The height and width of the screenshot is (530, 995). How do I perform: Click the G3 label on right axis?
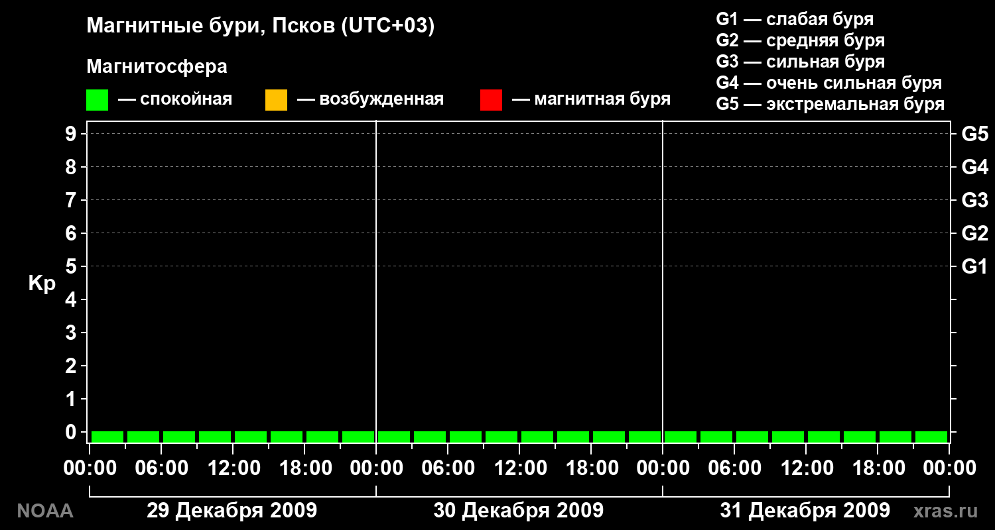975,200
